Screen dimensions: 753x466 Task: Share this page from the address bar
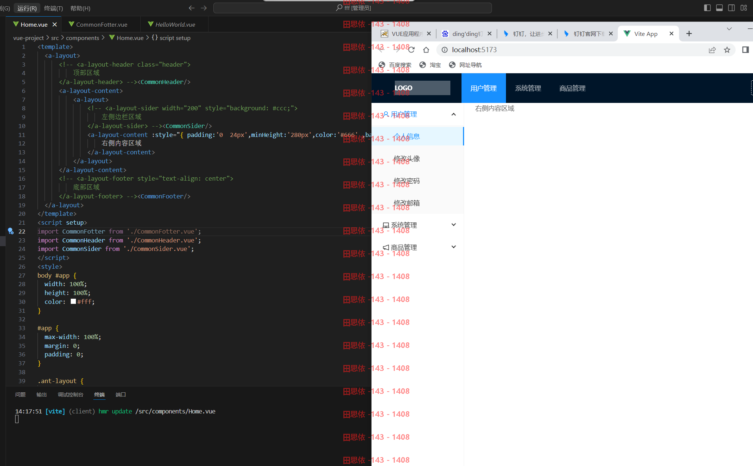coord(712,50)
